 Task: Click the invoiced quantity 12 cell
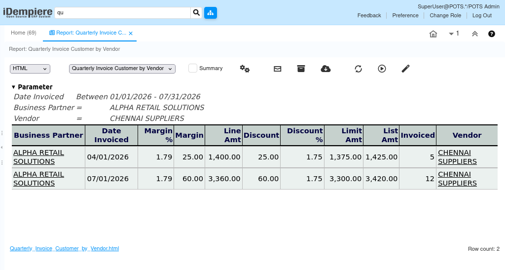coord(418,179)
